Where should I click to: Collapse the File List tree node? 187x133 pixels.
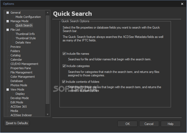coord(8,30)
